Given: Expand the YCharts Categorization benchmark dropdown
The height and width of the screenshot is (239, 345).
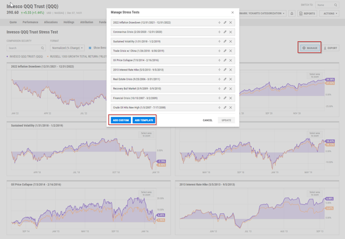Looking at the screenshot, I should (263, 13).
